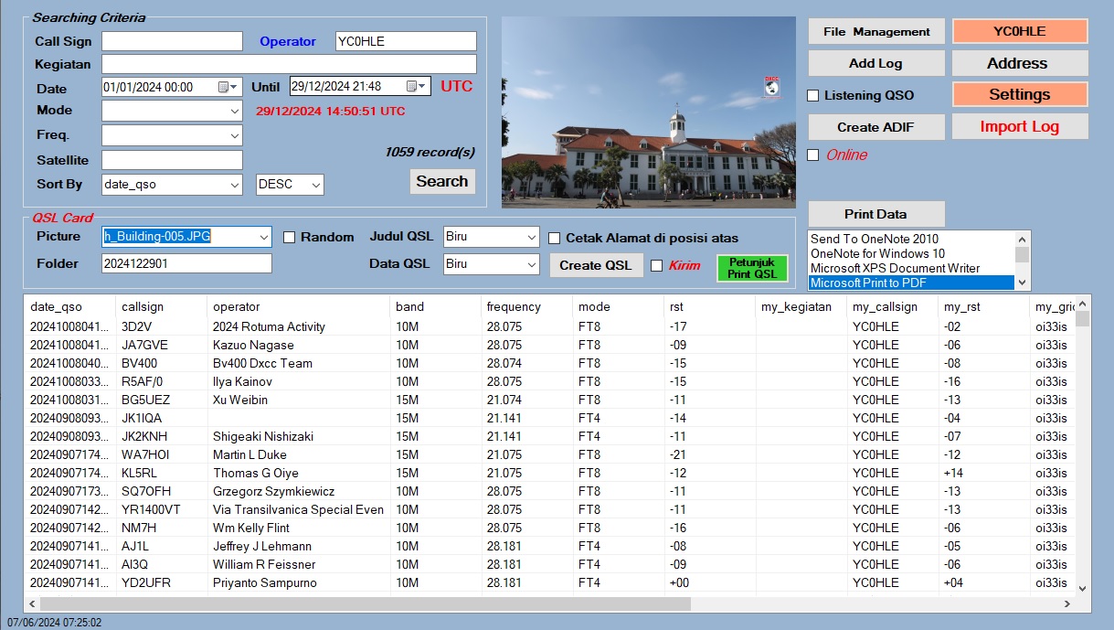This screenshot has width=1114, height=630.
Task: Check the Random picture checkbox
Action: tap(290, 238)
